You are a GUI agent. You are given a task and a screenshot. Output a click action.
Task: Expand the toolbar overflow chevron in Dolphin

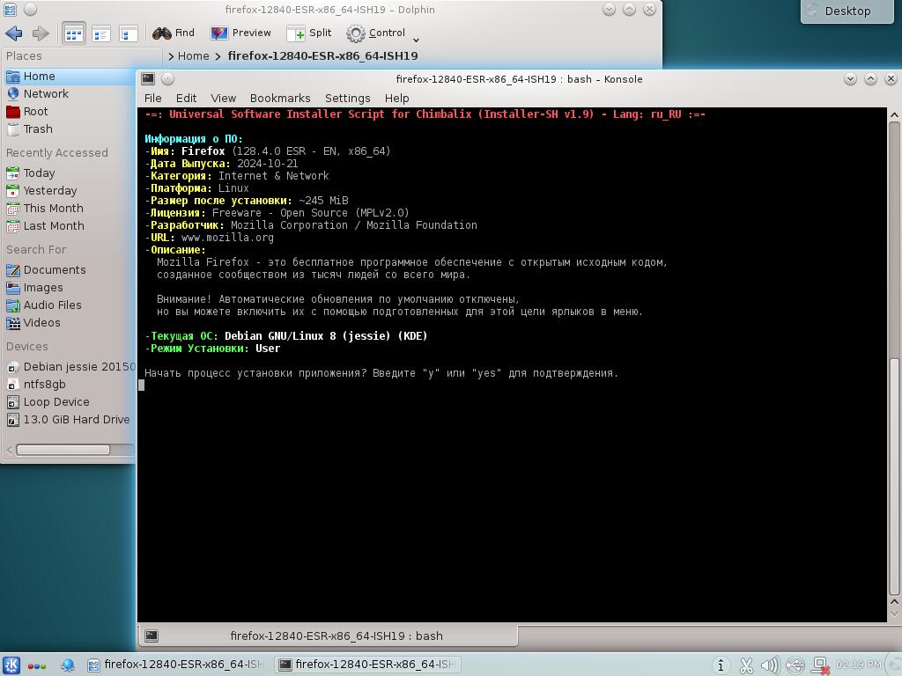coord(416,40)
